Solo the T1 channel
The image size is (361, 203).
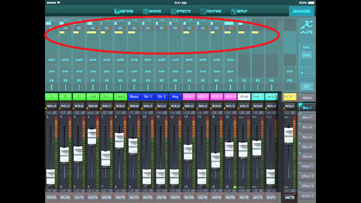52,106
